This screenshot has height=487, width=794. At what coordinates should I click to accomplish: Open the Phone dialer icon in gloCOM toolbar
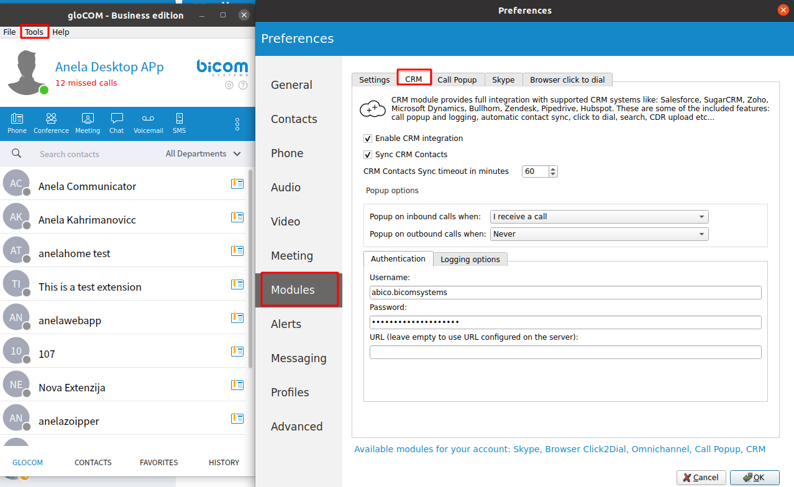[x=17, y=123]
